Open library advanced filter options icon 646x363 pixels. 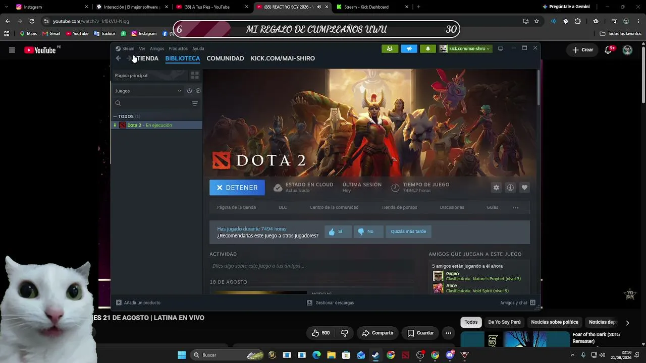195,103
